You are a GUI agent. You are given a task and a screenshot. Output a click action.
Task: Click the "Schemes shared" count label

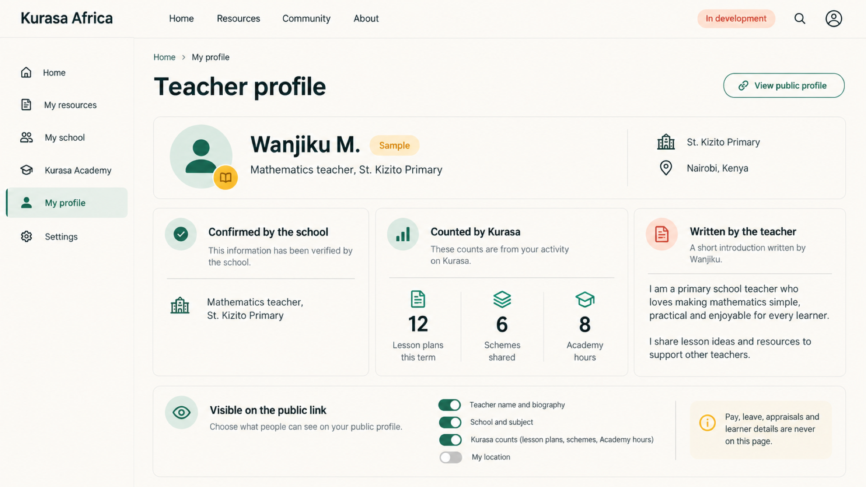[502, 351]
